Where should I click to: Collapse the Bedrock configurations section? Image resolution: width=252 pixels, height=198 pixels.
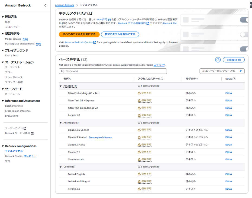coord(3,146)
